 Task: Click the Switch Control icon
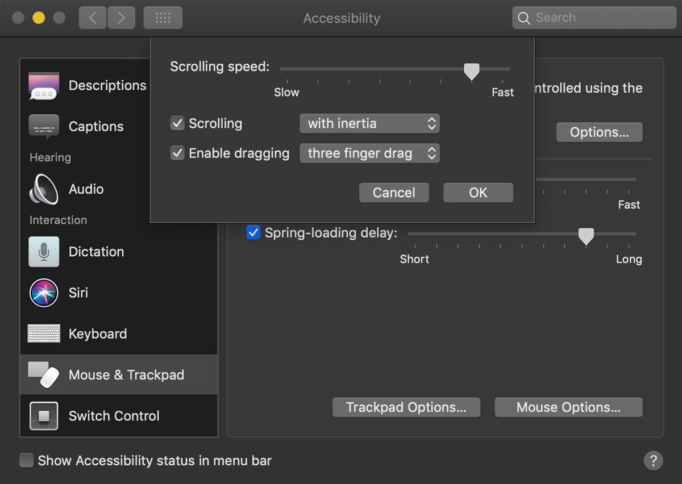pyautogui.click(x=44, y=416)
